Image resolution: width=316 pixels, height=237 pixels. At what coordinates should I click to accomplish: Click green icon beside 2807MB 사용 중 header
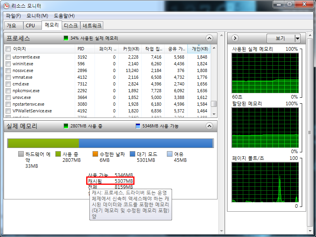point(66,126)
